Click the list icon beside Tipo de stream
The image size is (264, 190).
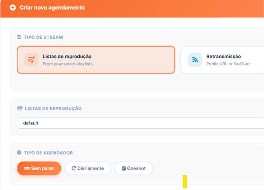19,37
